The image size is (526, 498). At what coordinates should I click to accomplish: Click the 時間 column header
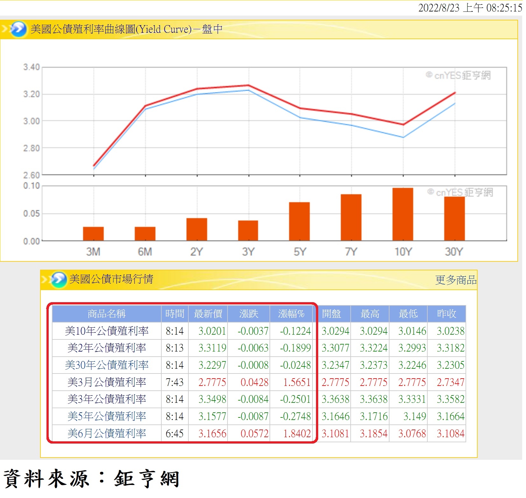tap(175, 314)
